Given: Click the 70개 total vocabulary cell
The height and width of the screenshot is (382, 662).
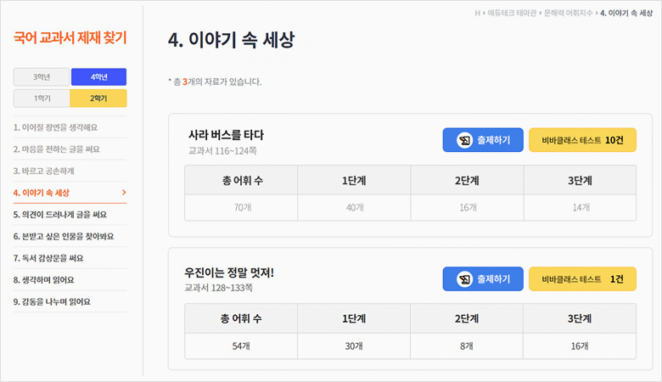Looking at the screenshot, I should 241,208.
